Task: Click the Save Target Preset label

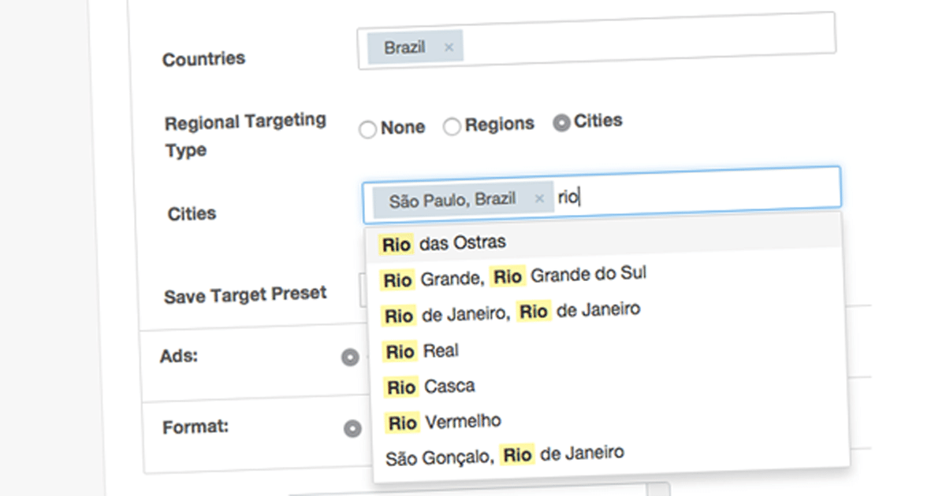Action: (x=245, y=295)
